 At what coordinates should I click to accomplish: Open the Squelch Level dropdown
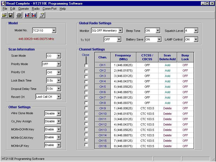[x=196, y=31]
